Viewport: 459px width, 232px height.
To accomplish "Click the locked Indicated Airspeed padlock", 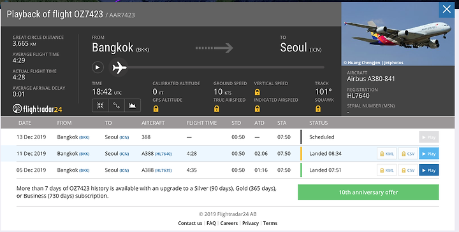I will [257, 109].
